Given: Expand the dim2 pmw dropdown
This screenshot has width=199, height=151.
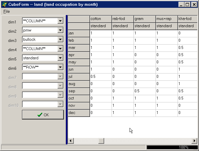Looking at the screenshot, I should click(x=60, y=30).
